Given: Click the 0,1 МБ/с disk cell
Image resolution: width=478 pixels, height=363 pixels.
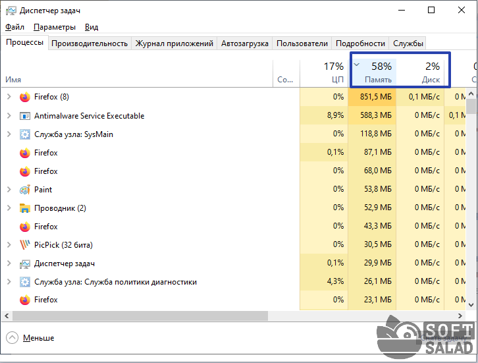Looking at the screenshot, I should [x=420, y=97].
